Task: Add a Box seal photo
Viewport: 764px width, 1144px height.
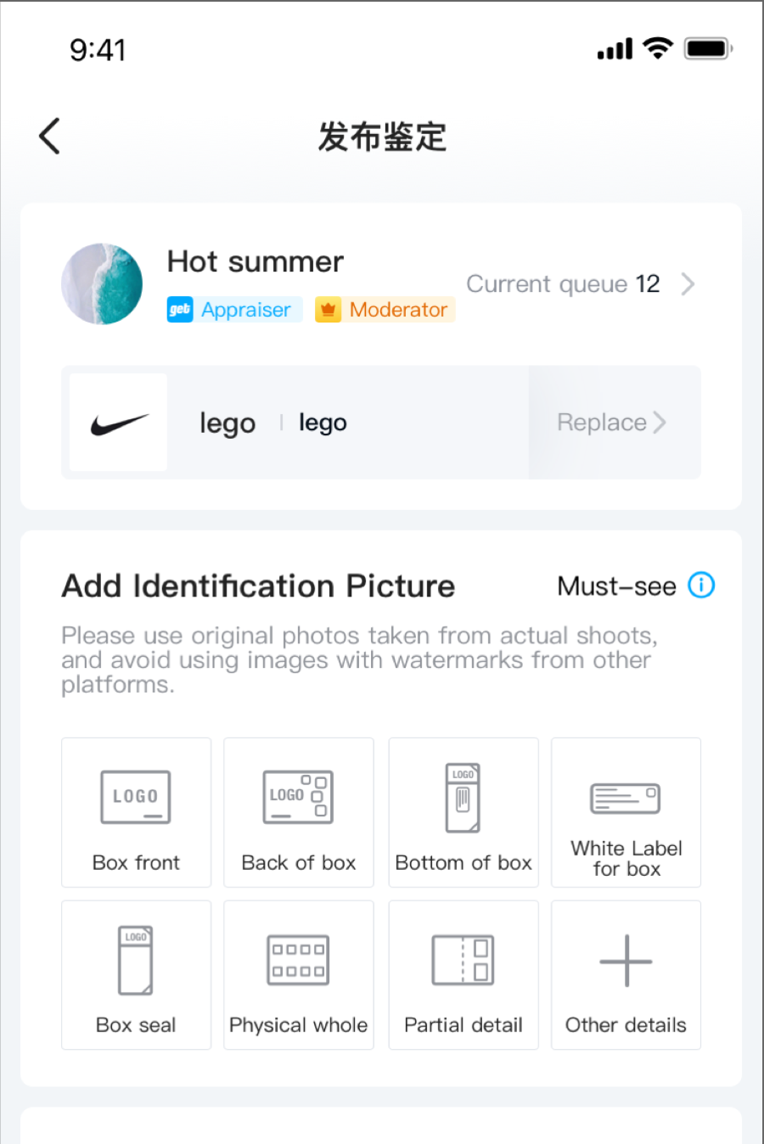Action: (136, 975)
